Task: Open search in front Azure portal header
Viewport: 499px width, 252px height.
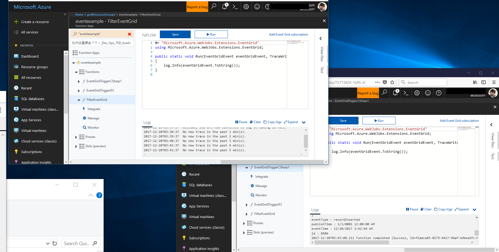Action: [x=214, y=7]
